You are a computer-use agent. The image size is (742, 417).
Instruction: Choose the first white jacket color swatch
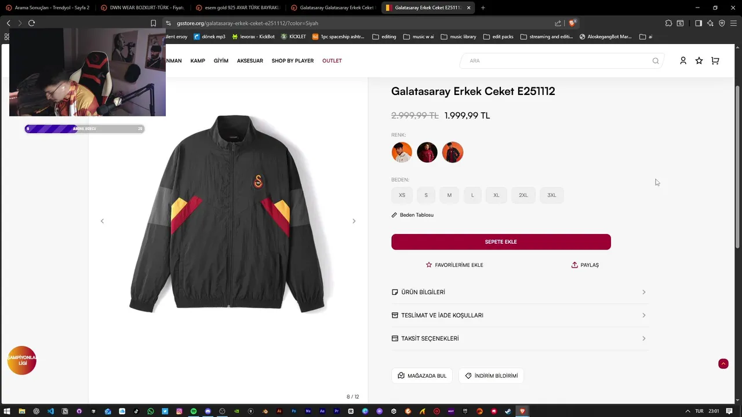(x=402, y=152)
